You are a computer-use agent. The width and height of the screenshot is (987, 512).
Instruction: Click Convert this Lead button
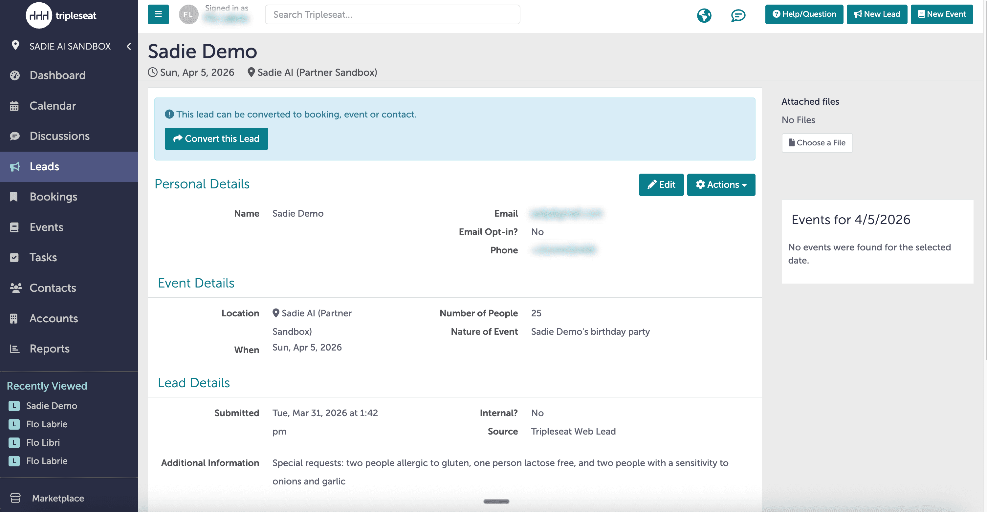pyautogui.click(x=216, y=139)
